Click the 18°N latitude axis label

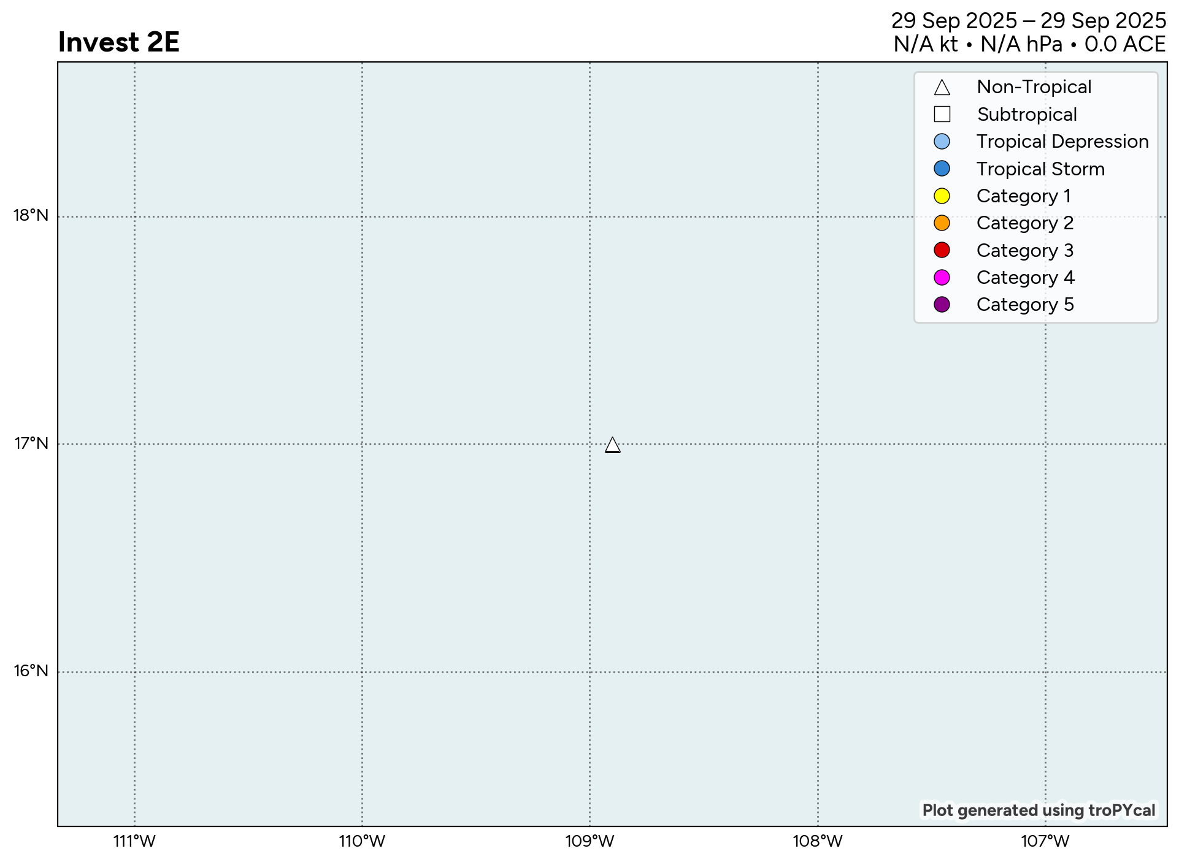click(31, 216)
